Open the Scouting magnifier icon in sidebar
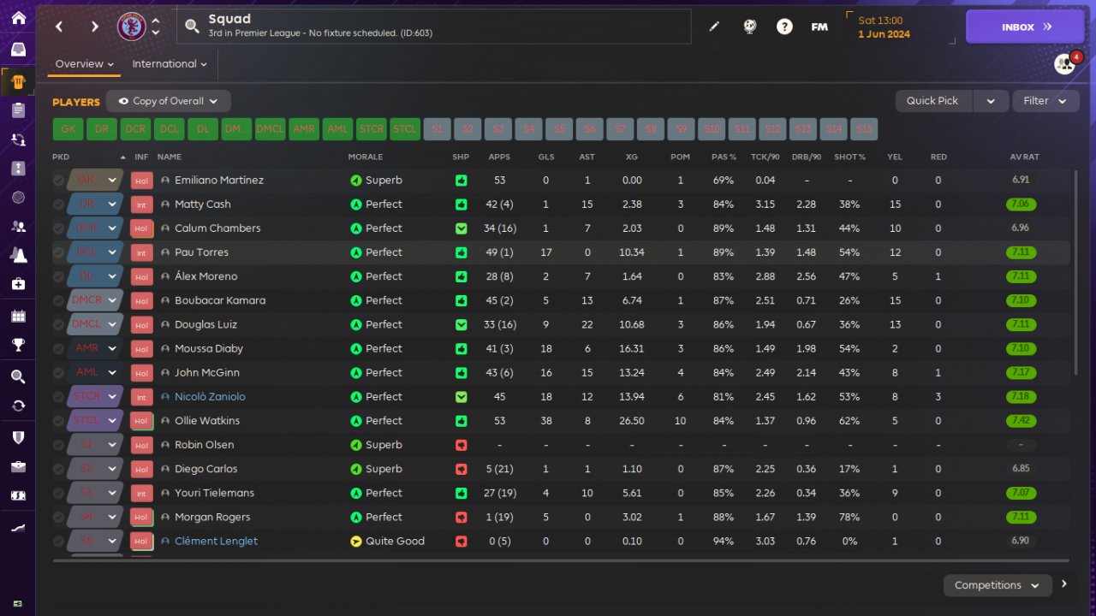Image resolution: width=1096 pixels, height=616 pixels. pyautogui.click(x=18, y=376)
